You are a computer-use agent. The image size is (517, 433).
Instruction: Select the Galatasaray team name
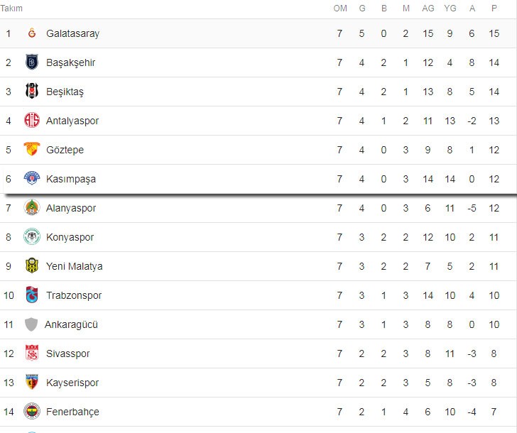point(72,33)
